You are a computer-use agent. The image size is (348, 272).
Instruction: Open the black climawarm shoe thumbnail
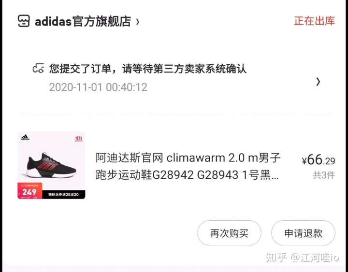pyautogui.click(x=52, y=165)
